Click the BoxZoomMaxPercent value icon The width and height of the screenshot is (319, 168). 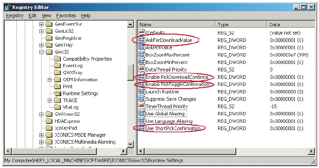pyautogui.click(x=142, y=55)
